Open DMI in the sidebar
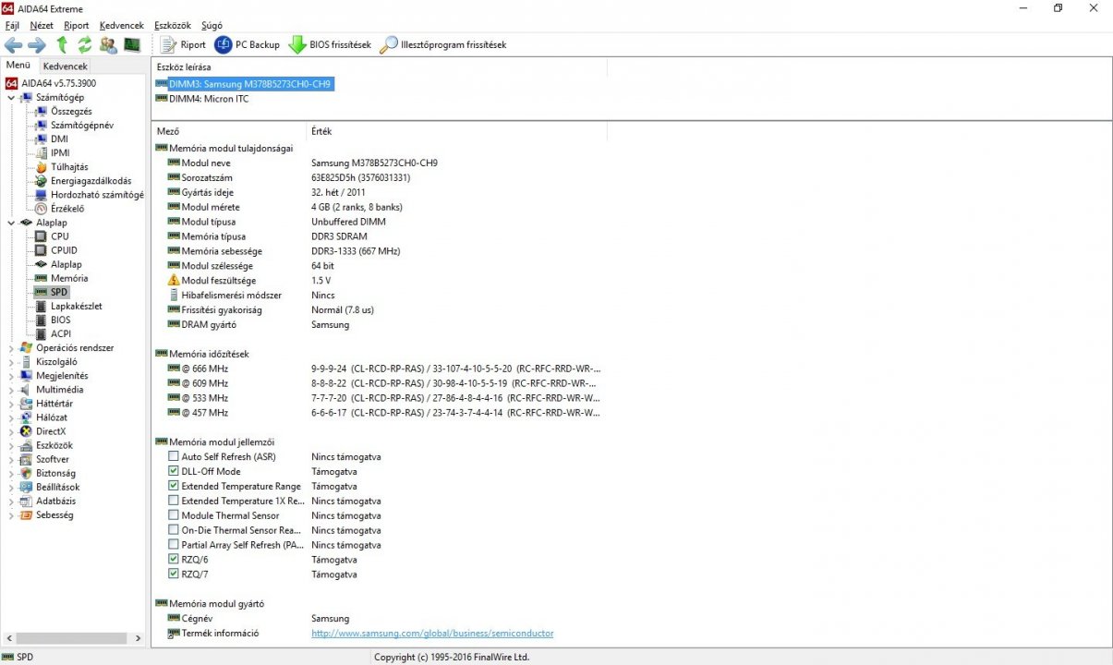The height and width of the screenshot is (665, 1113). 59,139
